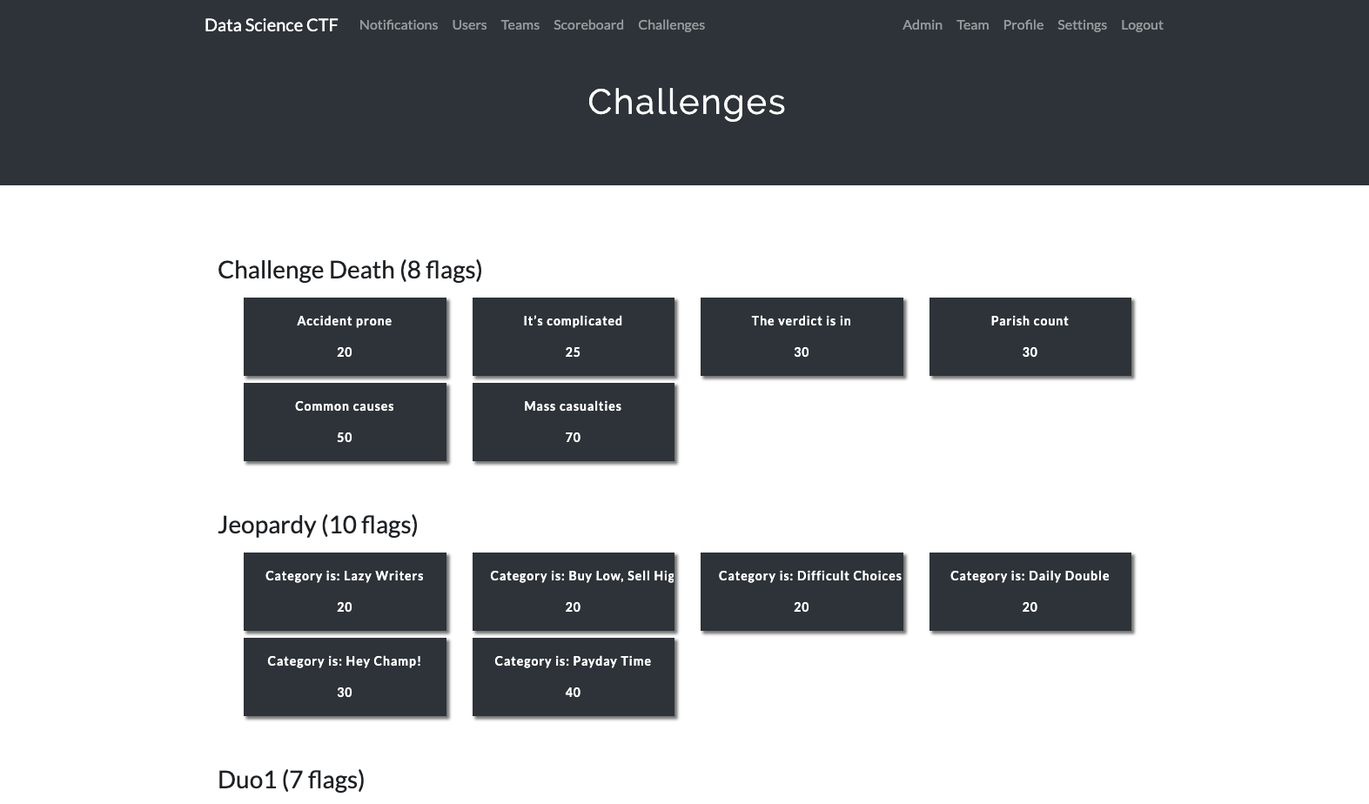Open Category is: Hey Champ! challenge
Viewport: 1369px width, 804px height.
345,677
